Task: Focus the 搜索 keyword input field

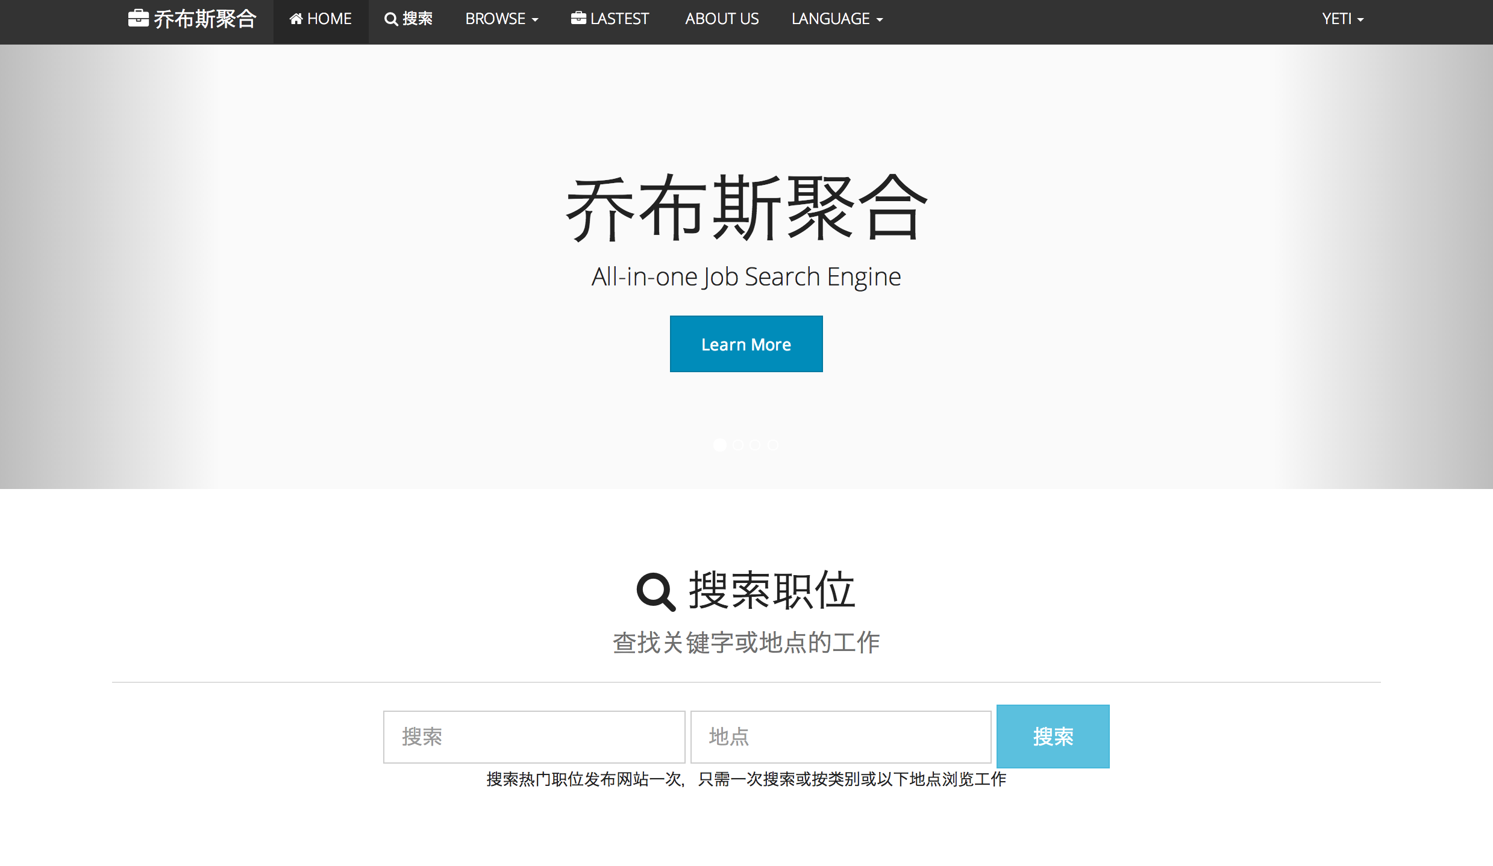Action: pos(534,737)
